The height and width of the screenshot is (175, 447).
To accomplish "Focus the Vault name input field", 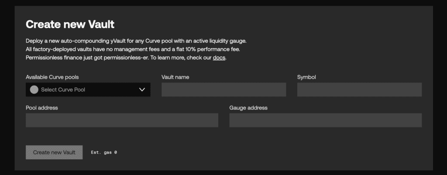I will [224, 89].
